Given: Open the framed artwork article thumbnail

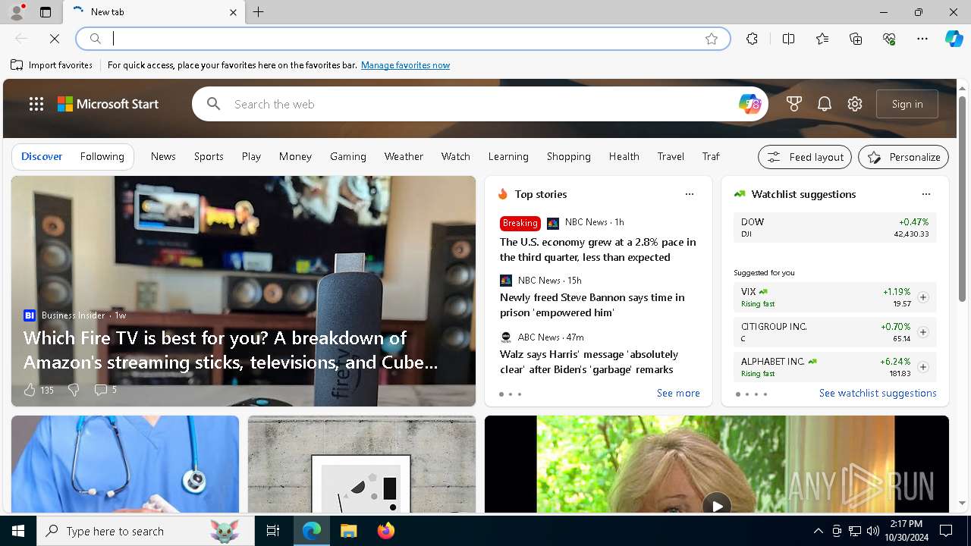Looking at the screenshot, I should pos(362,464).
